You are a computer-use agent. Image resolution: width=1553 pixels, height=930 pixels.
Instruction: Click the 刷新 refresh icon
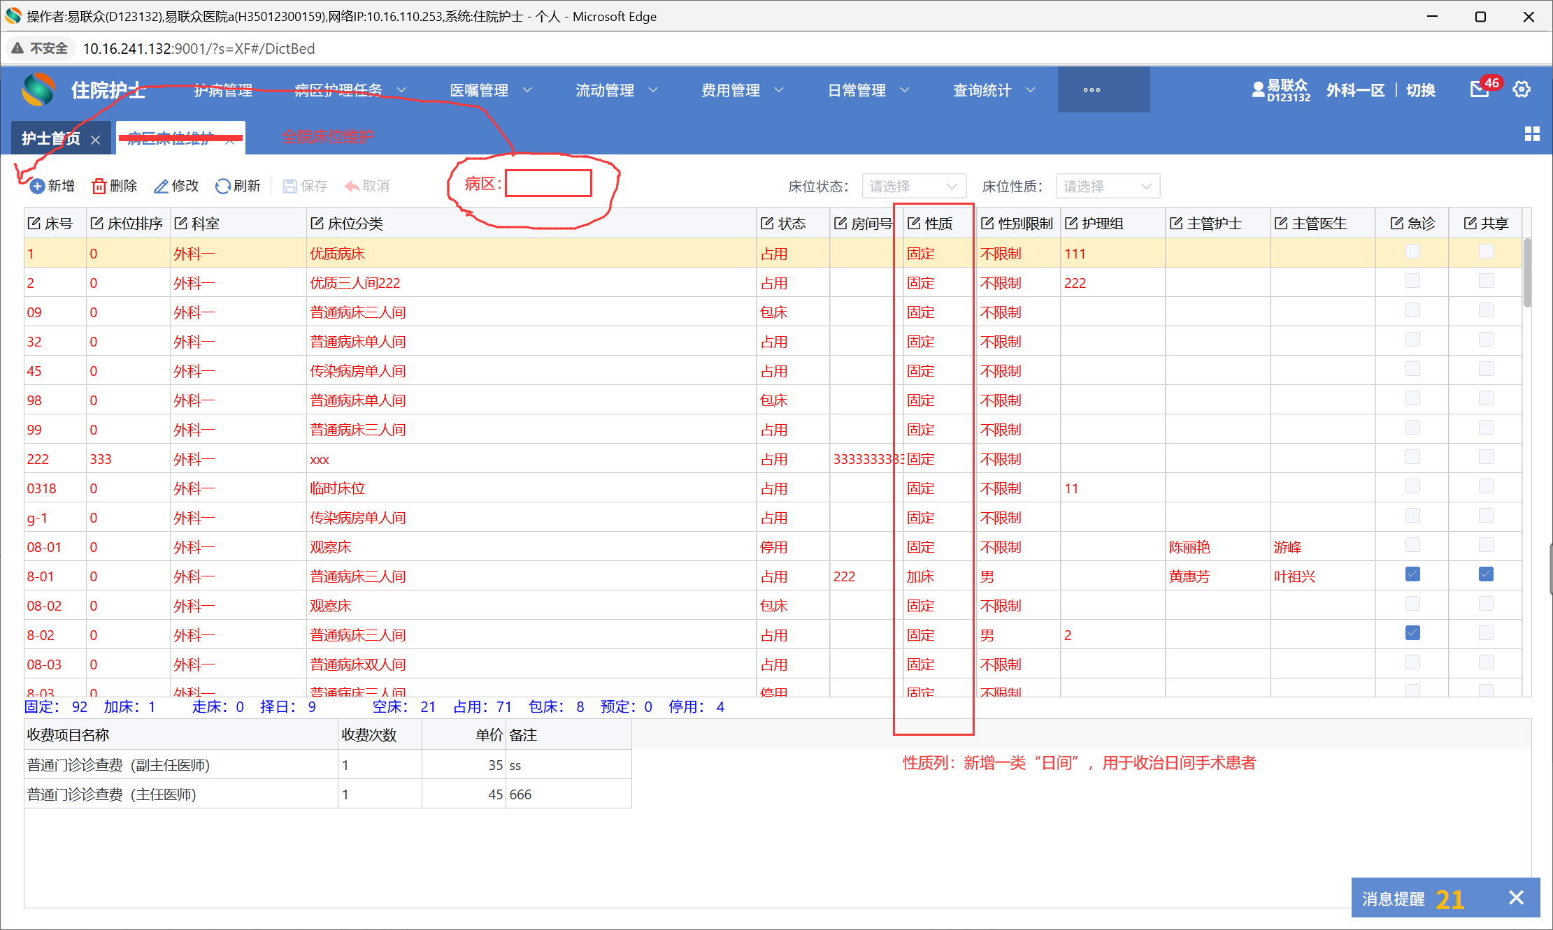pyautogui.click(x=223, y=186)
